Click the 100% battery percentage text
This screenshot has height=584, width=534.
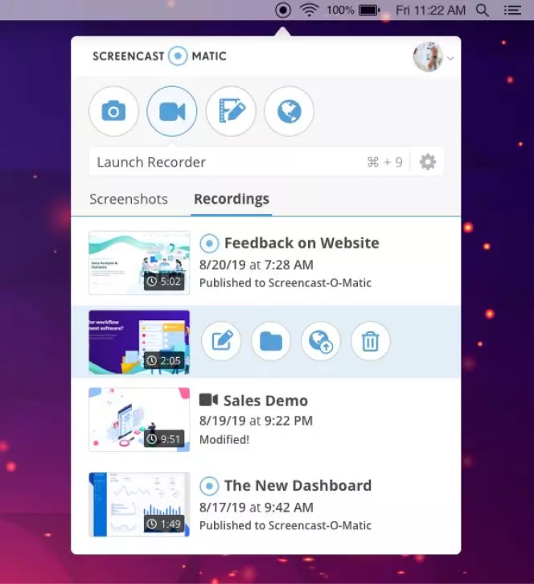[340, 10]
